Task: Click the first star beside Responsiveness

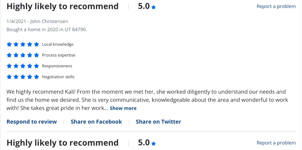Action: coord(9,66)
